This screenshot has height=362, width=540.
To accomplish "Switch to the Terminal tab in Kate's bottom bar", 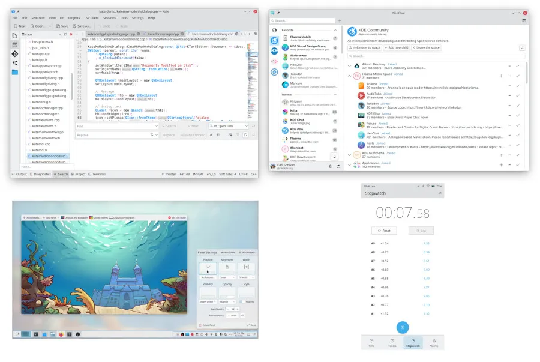I will pyautogui.click(x=97, y=174).
